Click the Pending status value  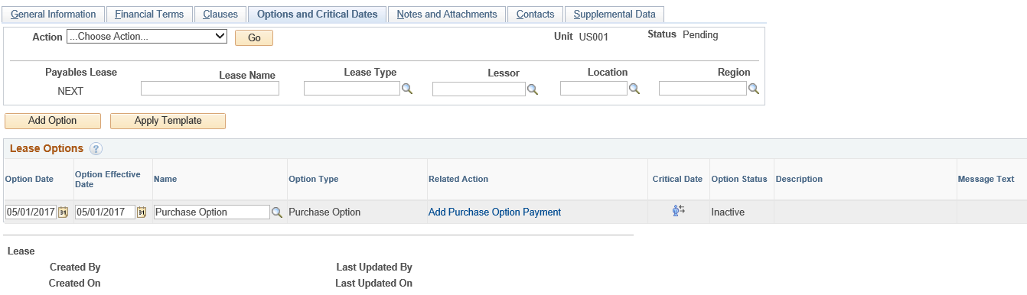pyautogui.click(x=700, y=34)
